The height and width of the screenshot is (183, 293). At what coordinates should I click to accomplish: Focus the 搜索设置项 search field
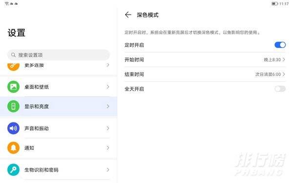coord(59,55)
